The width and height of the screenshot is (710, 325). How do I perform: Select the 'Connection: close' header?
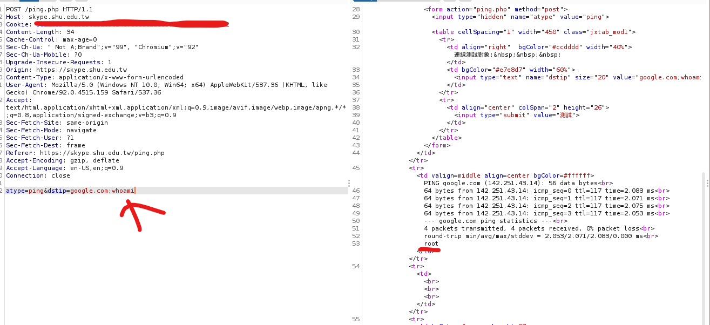click(38, 175)
